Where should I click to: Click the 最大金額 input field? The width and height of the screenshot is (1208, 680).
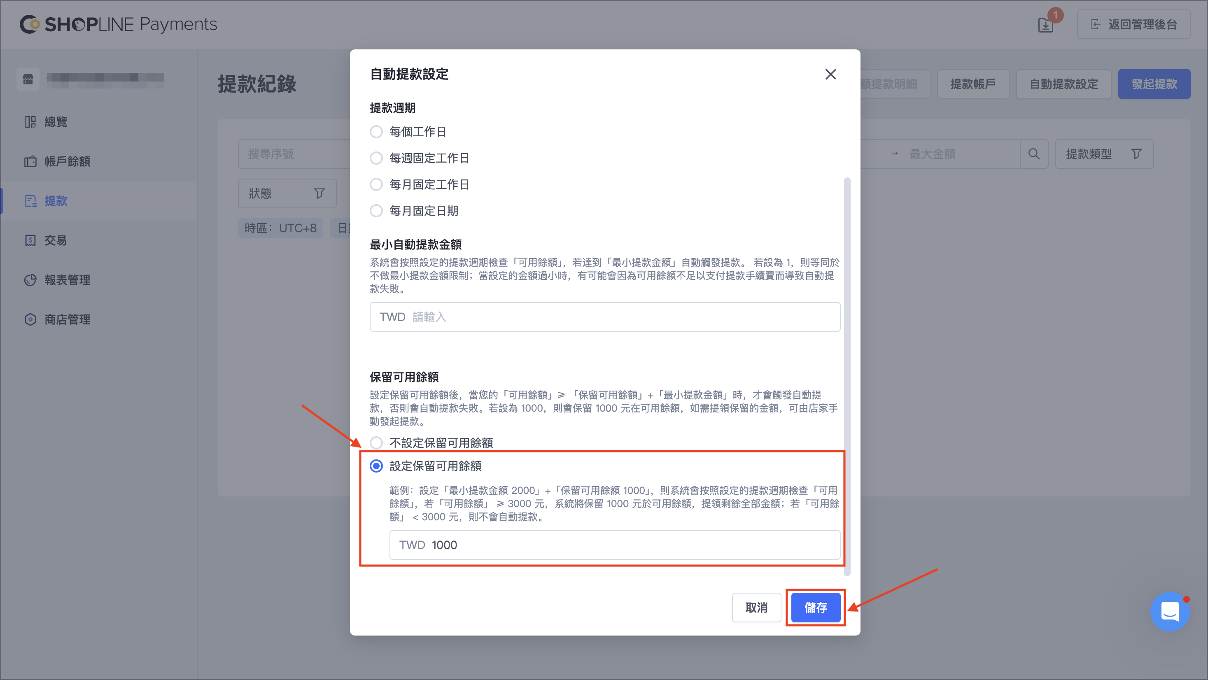tap(961, 154)
